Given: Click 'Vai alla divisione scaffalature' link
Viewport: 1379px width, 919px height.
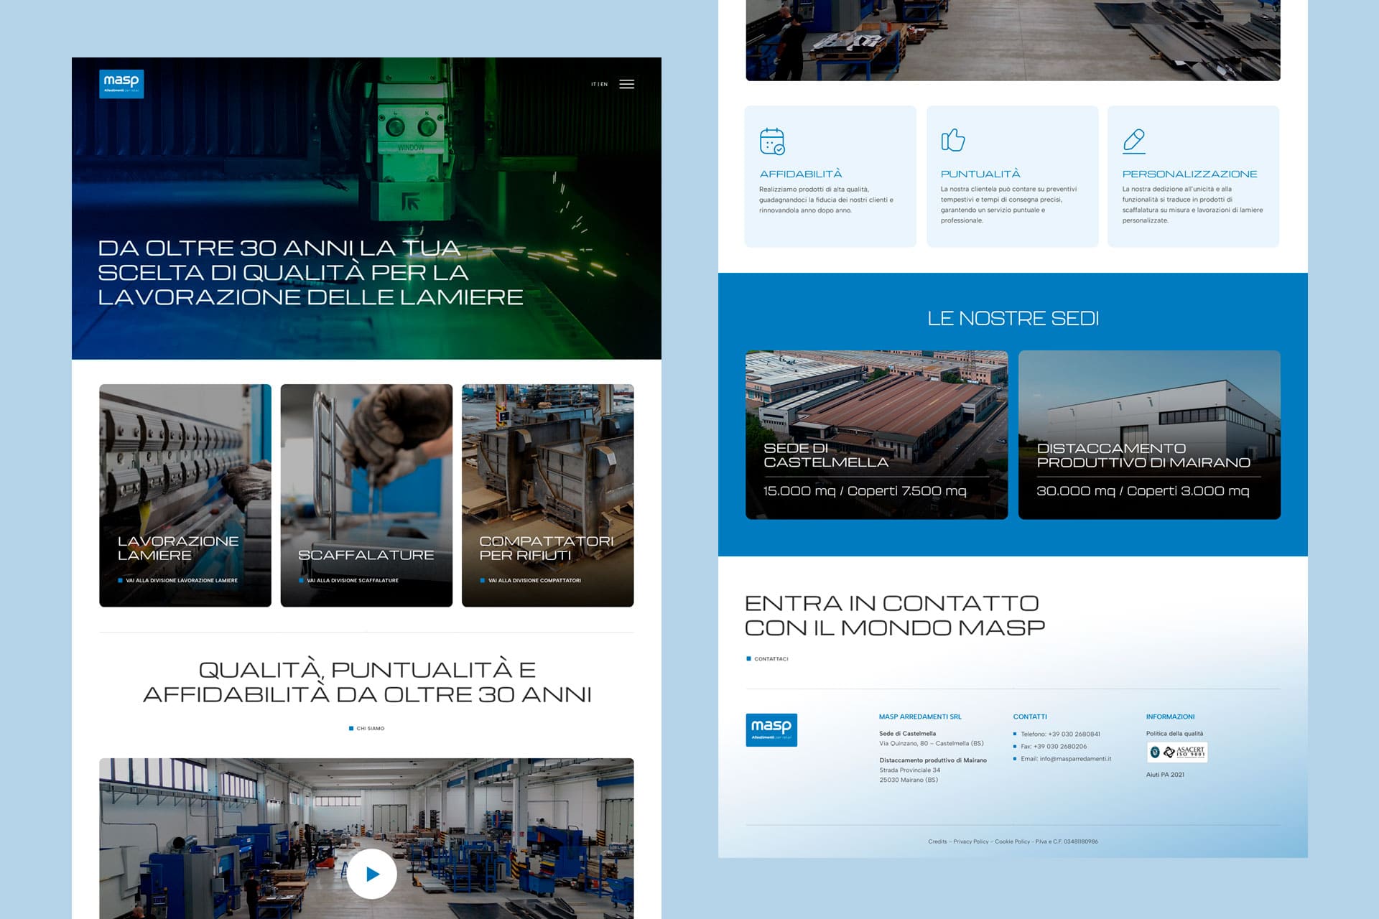Looking at the screenshot, I should tap(349, 580).
